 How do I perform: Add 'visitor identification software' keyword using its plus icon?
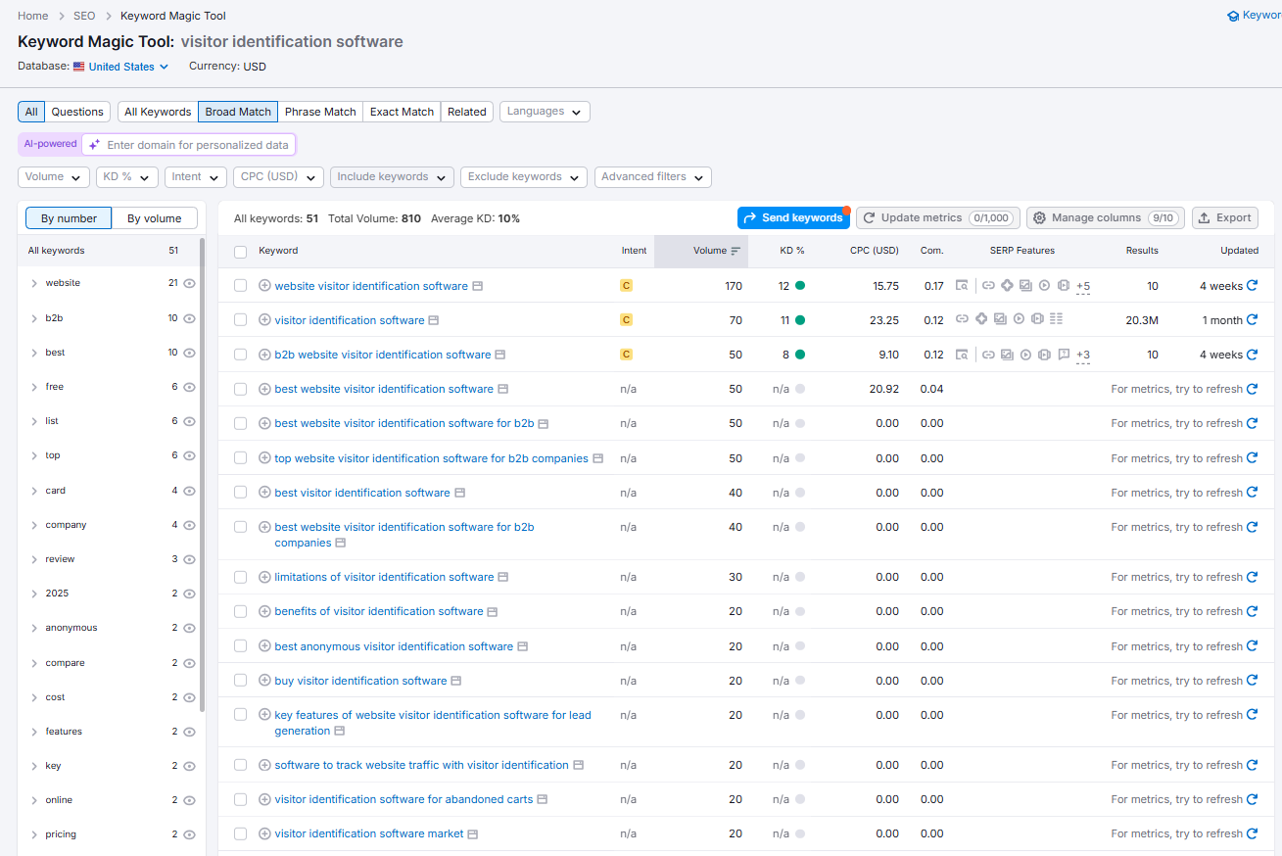pos(264,320)
